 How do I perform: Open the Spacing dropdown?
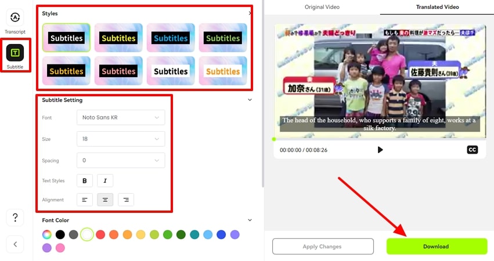(121, 160)
